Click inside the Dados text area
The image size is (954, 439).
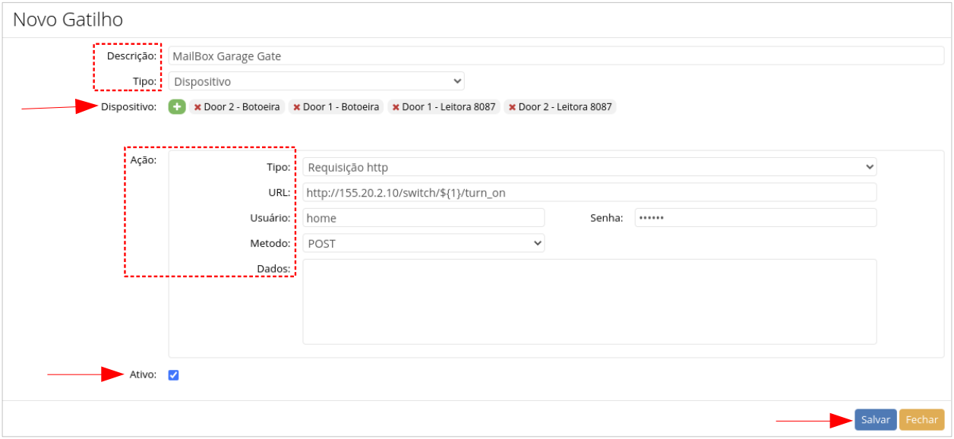[x=589, y=302]
